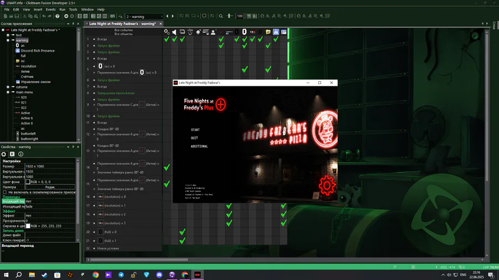Collapse the root Late Night at Freddy Fazbear's node

(x=3, y=30)
